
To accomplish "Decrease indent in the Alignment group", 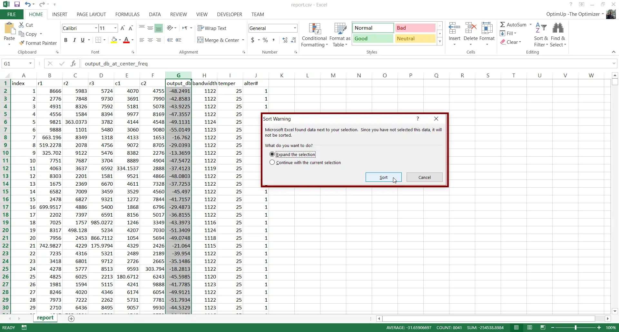I will click(170, 40).
